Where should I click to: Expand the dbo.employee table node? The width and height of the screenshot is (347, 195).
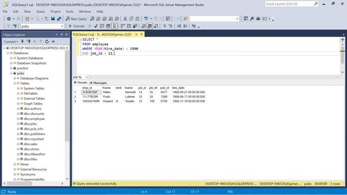[18, 119]
